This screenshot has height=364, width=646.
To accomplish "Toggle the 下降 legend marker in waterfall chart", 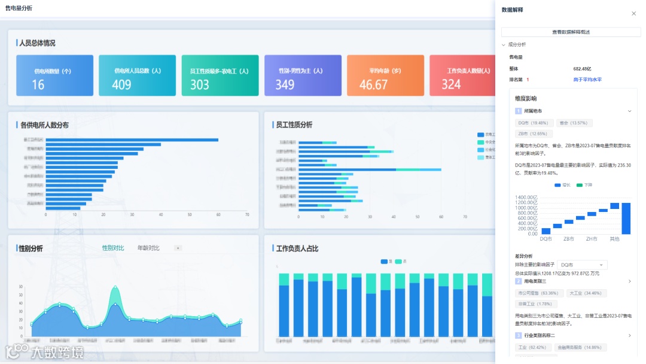I will point(579,185).
